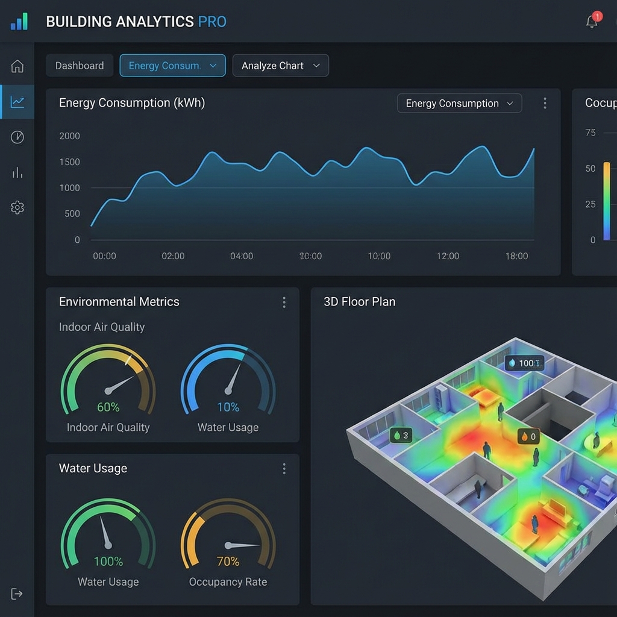Open the Analyze Chart dropdown
The image size is (617, 617).
coord(280,65)
